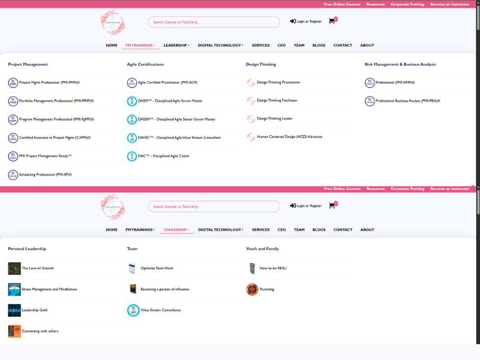Click the Leadership Gold cover thumbnail

pyautogui.click(x=14, y=310)
